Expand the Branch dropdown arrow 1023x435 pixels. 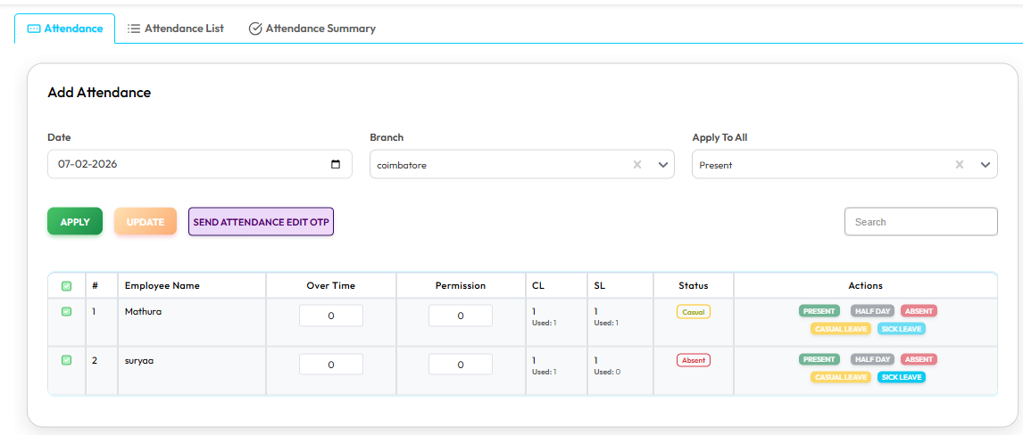(663, 165)
